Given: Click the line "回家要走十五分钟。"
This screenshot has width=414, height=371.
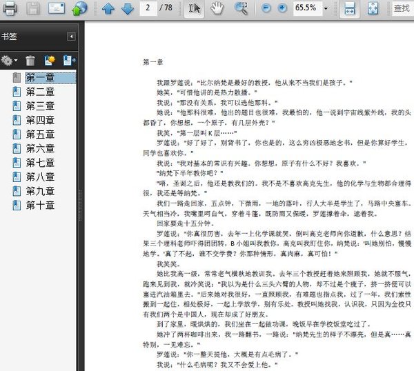Looking at the screenshot, I should pyautogui.click(x=186, y=223).
